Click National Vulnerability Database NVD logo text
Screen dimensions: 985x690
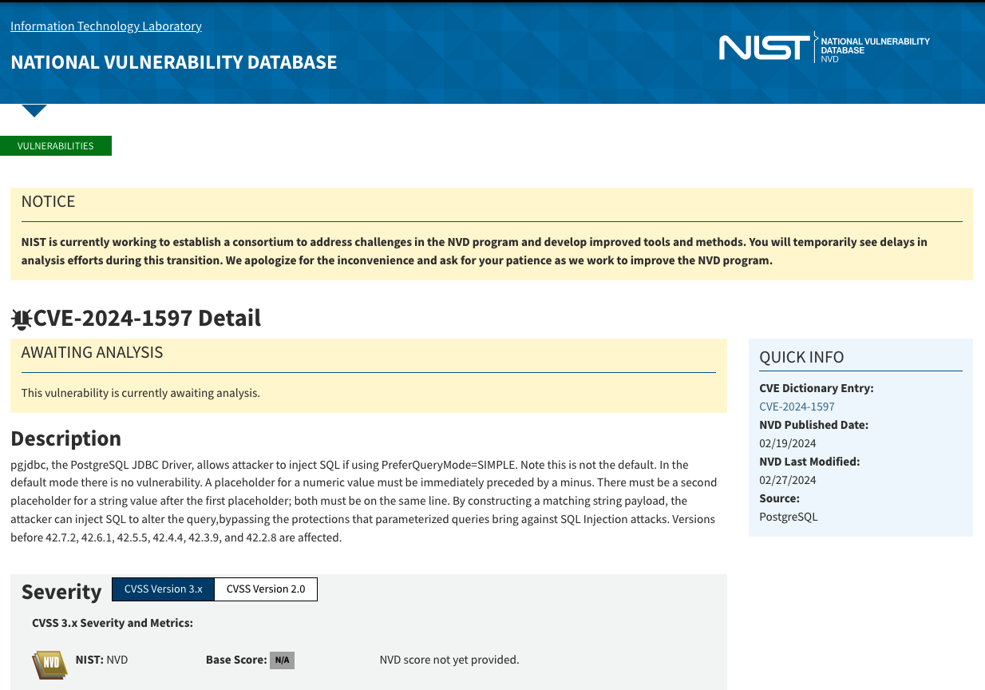(875, 50)
